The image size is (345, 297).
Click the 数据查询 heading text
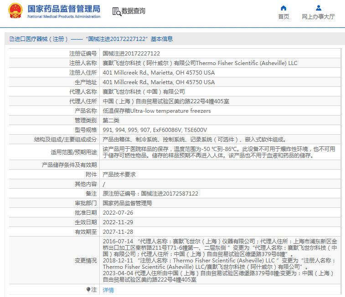click(x=133, y=11)
